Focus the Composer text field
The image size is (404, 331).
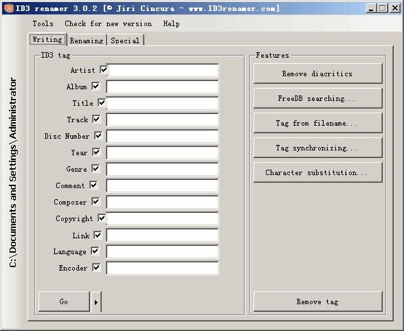[162, 202]
